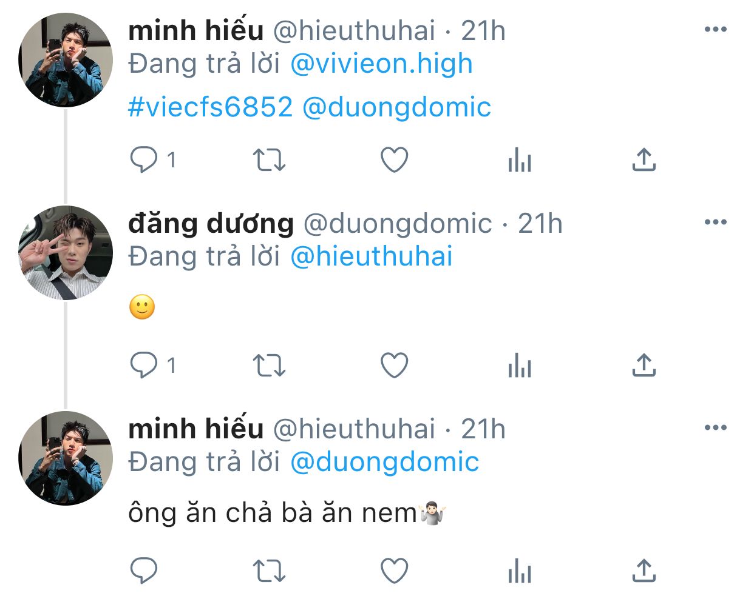Like the "ông ăn chả bà ăn nem" tweet
Viewport: 754px width, 599px height.
click(394, 571)
